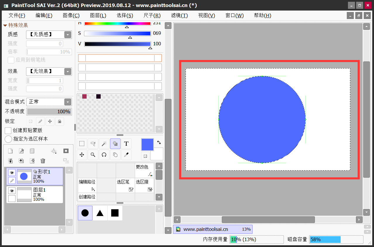Screen dimensions: 374x247
Task: Select the rotate view tool
Action: [x=104, y=155]
